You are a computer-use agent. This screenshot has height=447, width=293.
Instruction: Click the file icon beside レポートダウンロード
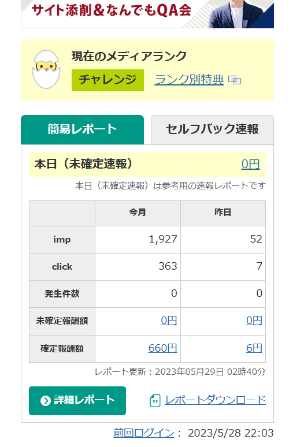click(x=155, y=401)
